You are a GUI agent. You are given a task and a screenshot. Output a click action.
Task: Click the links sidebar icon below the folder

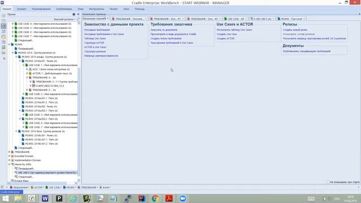point(3,42)
